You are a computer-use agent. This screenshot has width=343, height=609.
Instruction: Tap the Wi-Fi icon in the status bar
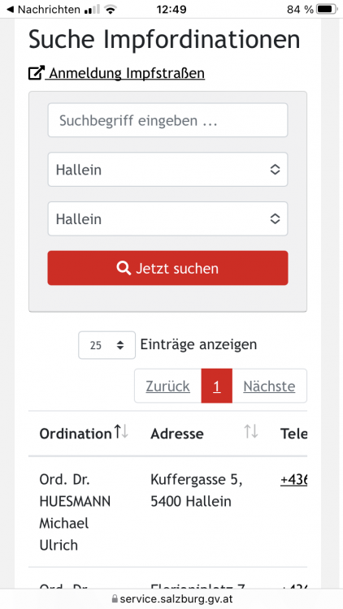point(111,9)
